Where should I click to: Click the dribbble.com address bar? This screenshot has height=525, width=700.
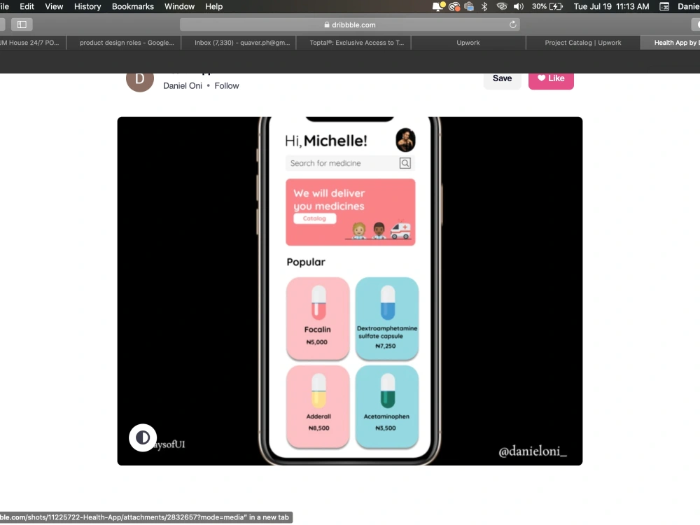point(350,24)
